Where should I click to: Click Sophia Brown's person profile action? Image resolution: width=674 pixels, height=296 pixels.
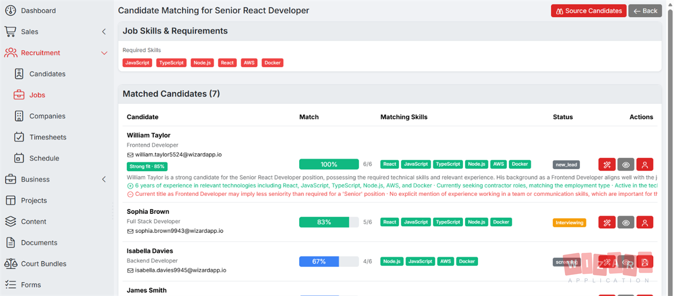pyautogui.click(x=645, y=222)
